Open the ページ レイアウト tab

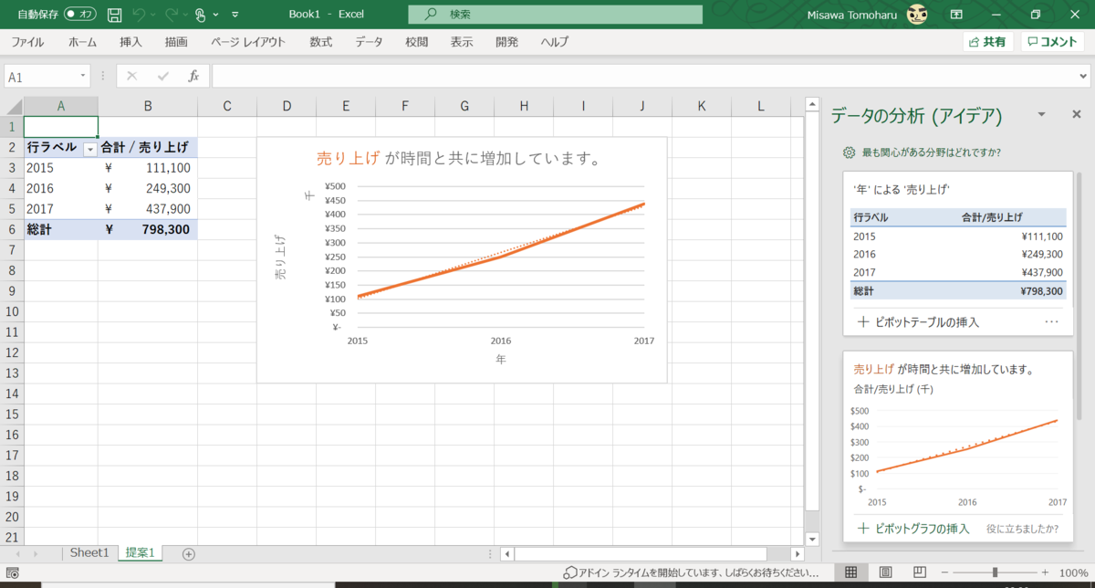point(248,42)
